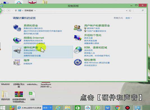Switch to the IE taskbar window 火神山
Screen dimensions: 150x110
[29, 108]
